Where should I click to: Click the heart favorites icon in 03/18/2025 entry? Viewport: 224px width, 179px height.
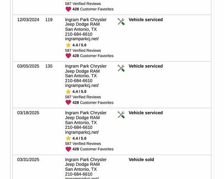click(x=68, y=149)
